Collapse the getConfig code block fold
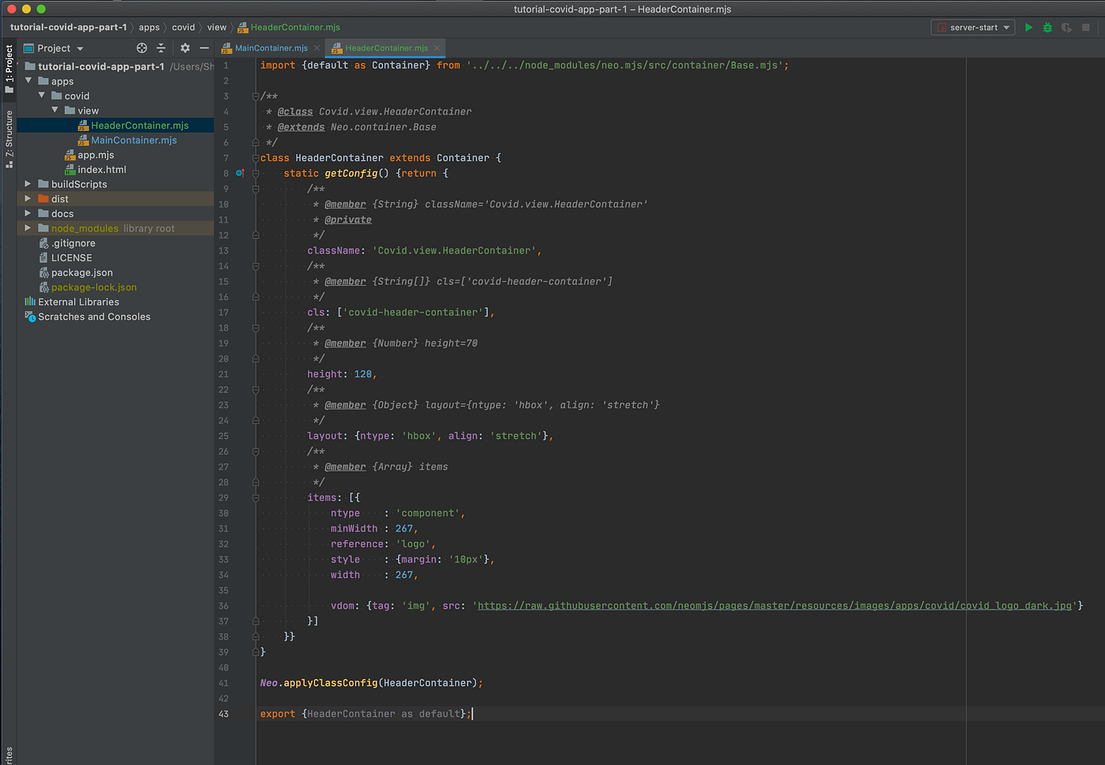 pyautogui.click(x=254, y=173)
